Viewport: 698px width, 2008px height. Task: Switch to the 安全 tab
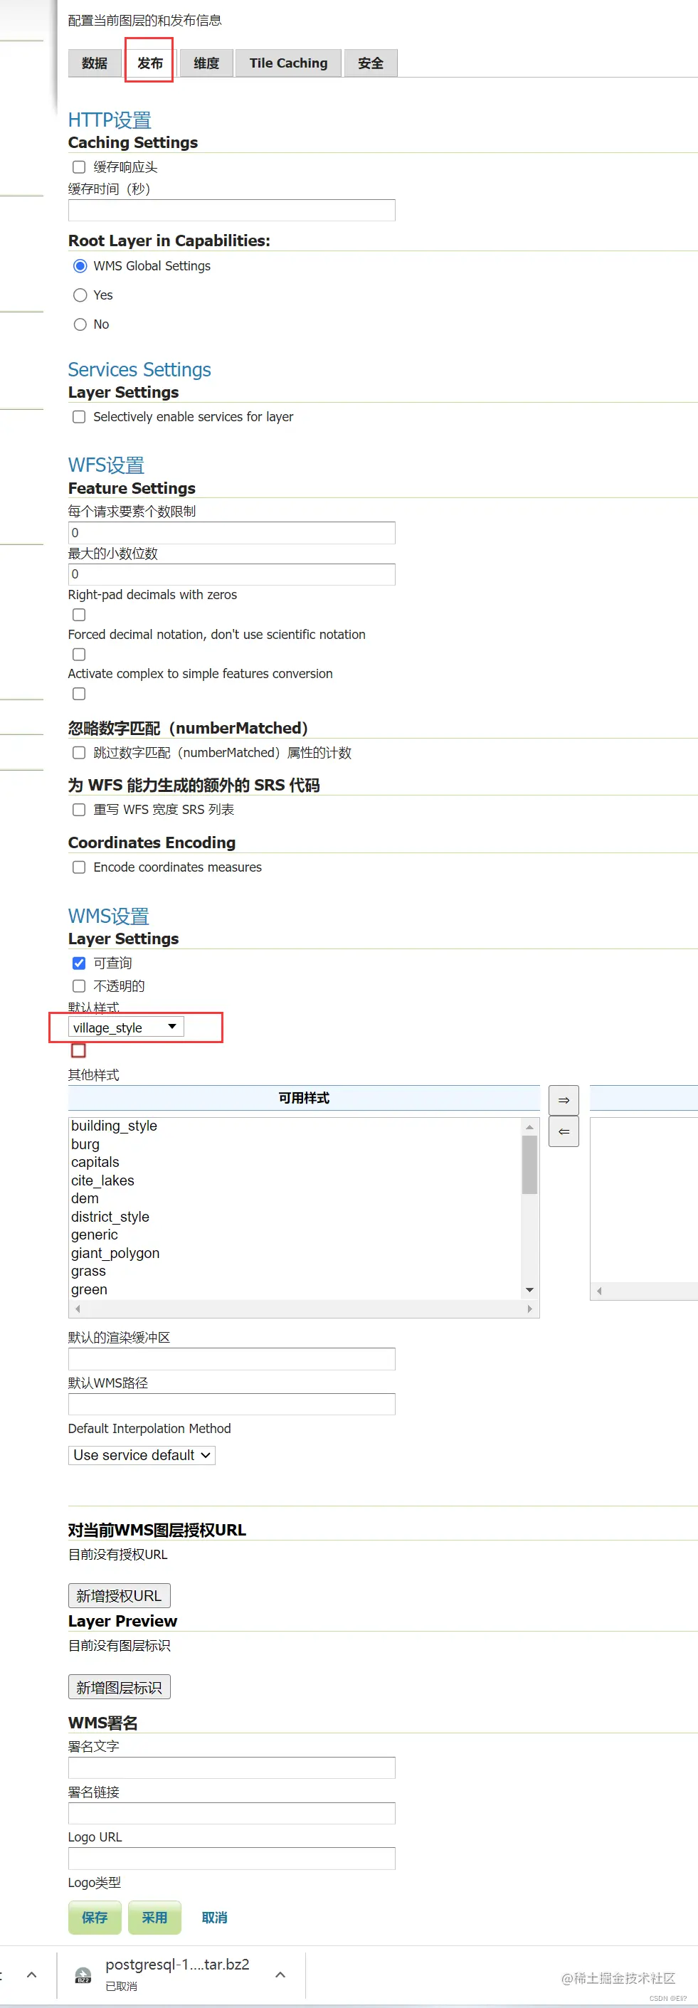(371, 63)
